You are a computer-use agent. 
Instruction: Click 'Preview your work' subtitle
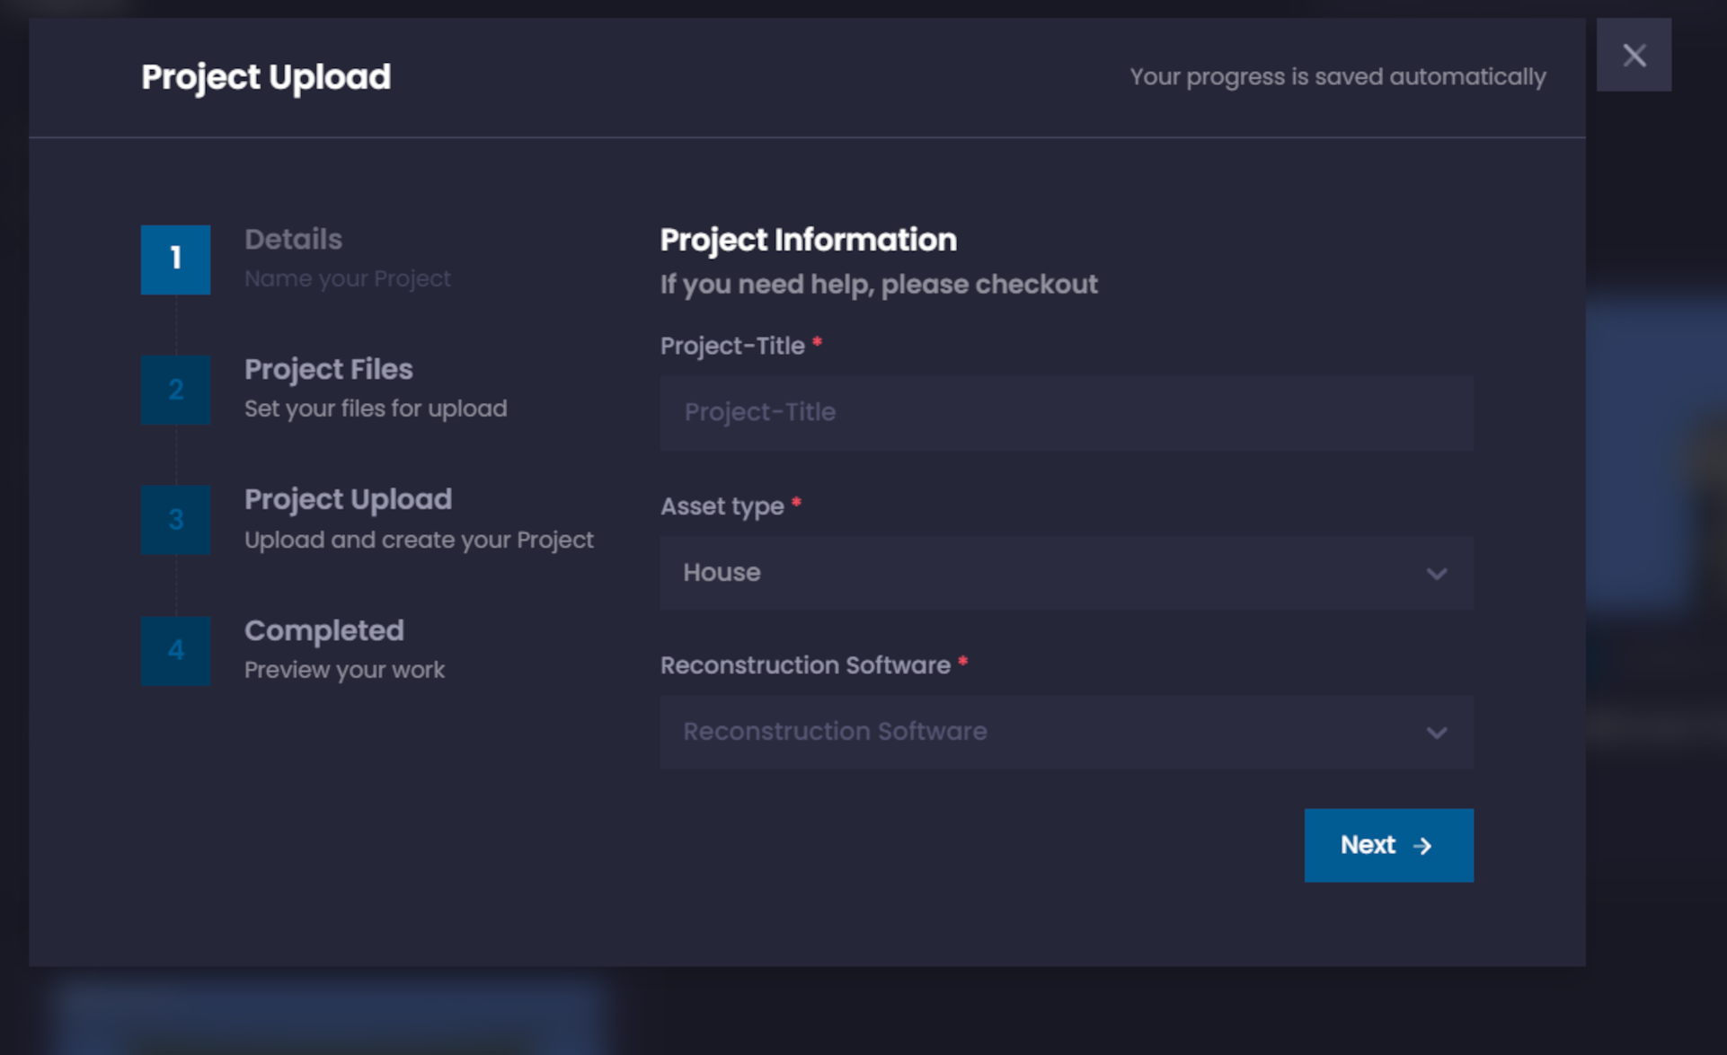(344, 670)
